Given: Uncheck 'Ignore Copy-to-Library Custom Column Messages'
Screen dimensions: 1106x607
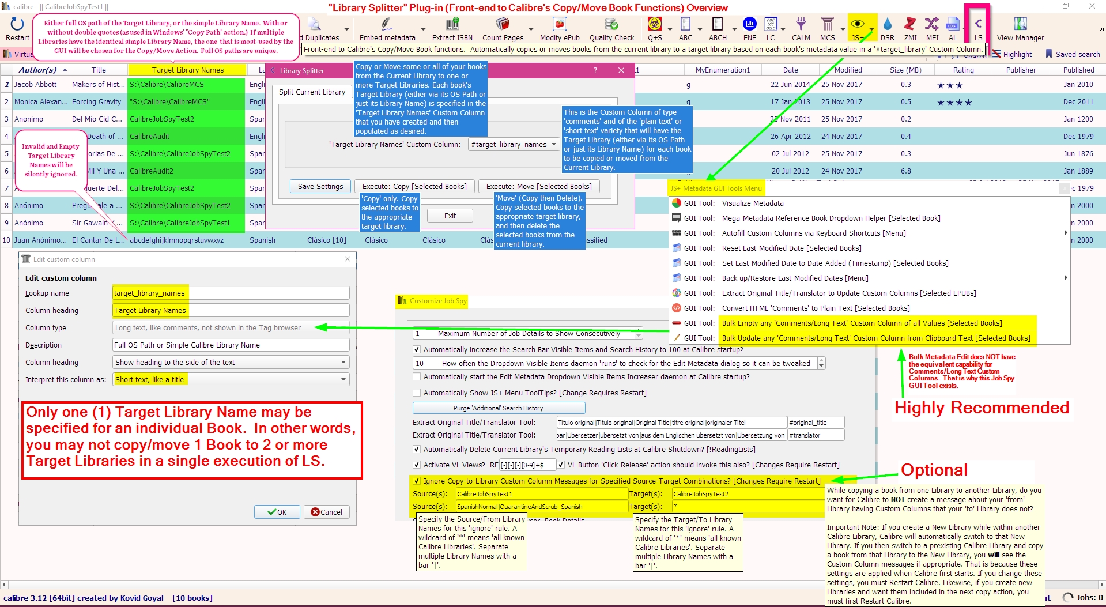Looking at the screenshot, I should tap(417, 481).
